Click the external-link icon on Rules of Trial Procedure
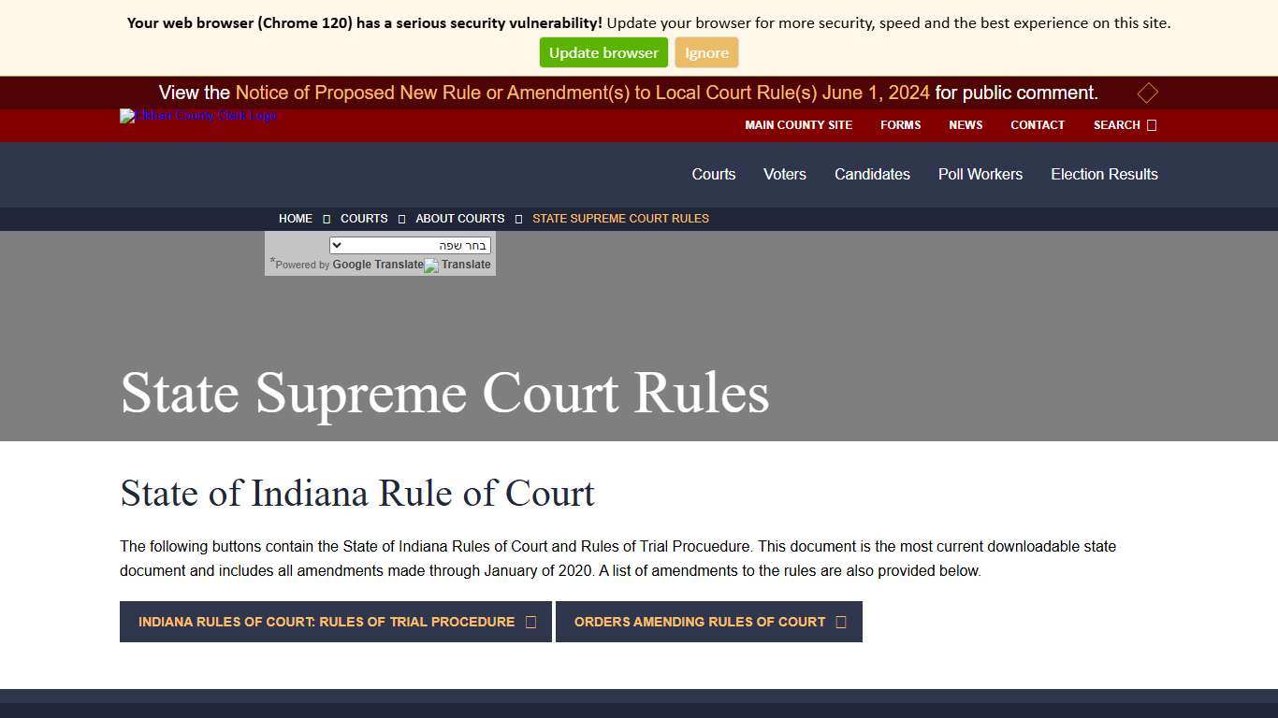Screen dimensions: 1278x718 pos(530,621)
